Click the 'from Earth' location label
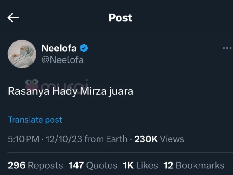233x175 pixels. point(106,139)
